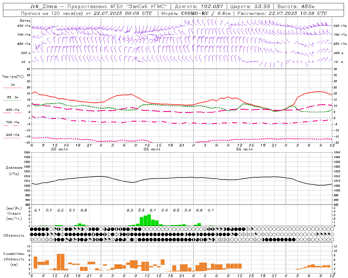Viewport: 348px width, 278px height.
Task: Click the tallest green precipitation bar
Action: (x=149, y=220)
